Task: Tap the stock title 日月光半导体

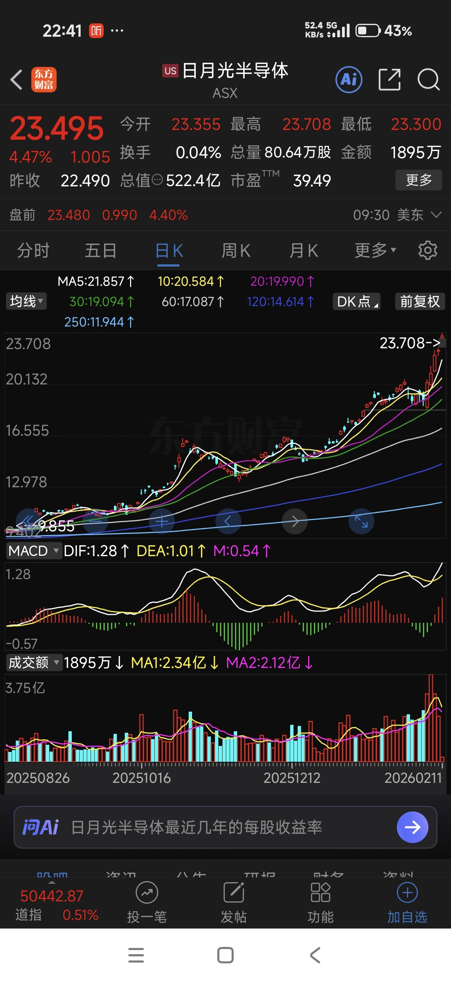Action: 235,70
